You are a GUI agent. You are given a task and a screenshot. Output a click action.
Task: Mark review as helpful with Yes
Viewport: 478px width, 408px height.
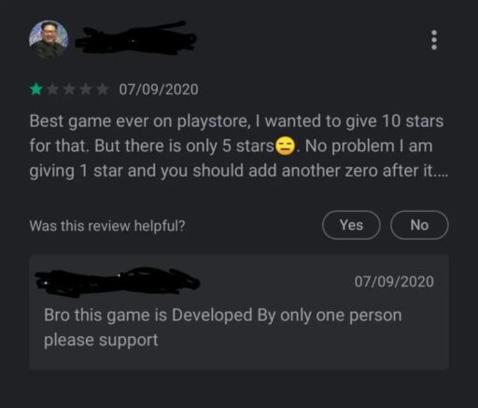pos(351,225)
